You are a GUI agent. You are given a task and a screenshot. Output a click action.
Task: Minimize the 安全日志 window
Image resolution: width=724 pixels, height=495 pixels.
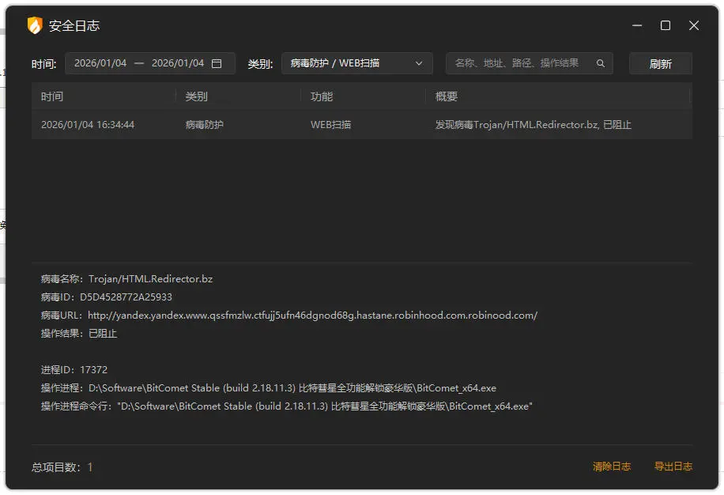pyautogui.click(x=637, y=25)
